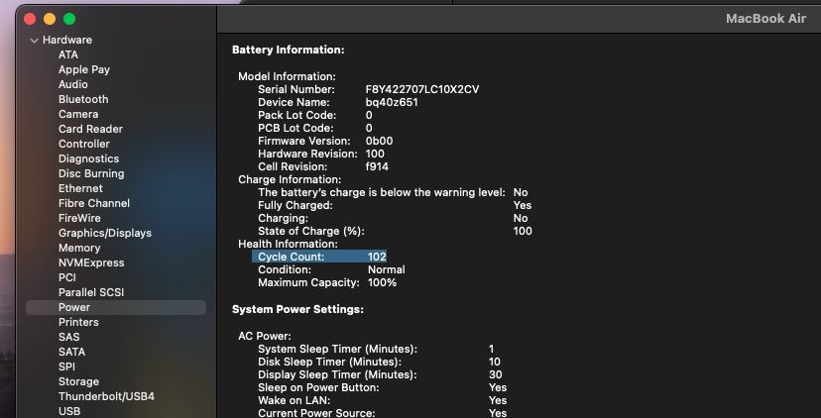Click the green zoom window button

(69, 19)
